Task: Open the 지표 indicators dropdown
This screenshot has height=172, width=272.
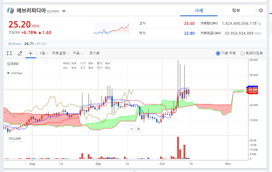Action: coord(78,53)
